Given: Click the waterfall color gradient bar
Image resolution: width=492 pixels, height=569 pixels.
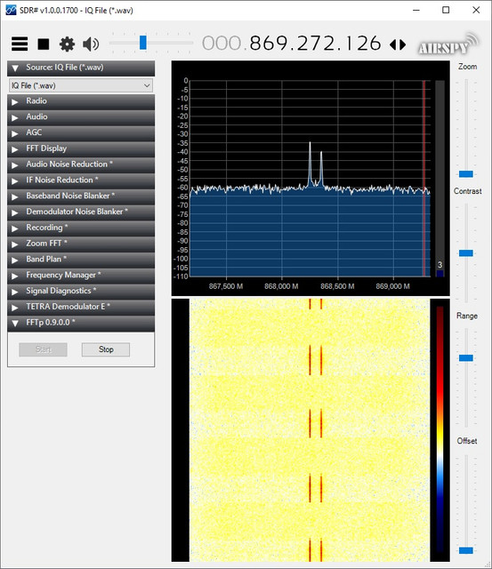Looking at the screenshot, I should coord(440,429).
